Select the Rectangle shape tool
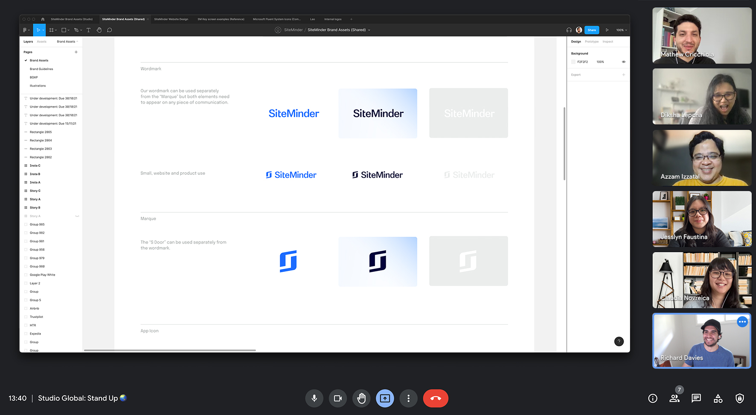This screenshot has height=415, width=756. pos(64,30)
